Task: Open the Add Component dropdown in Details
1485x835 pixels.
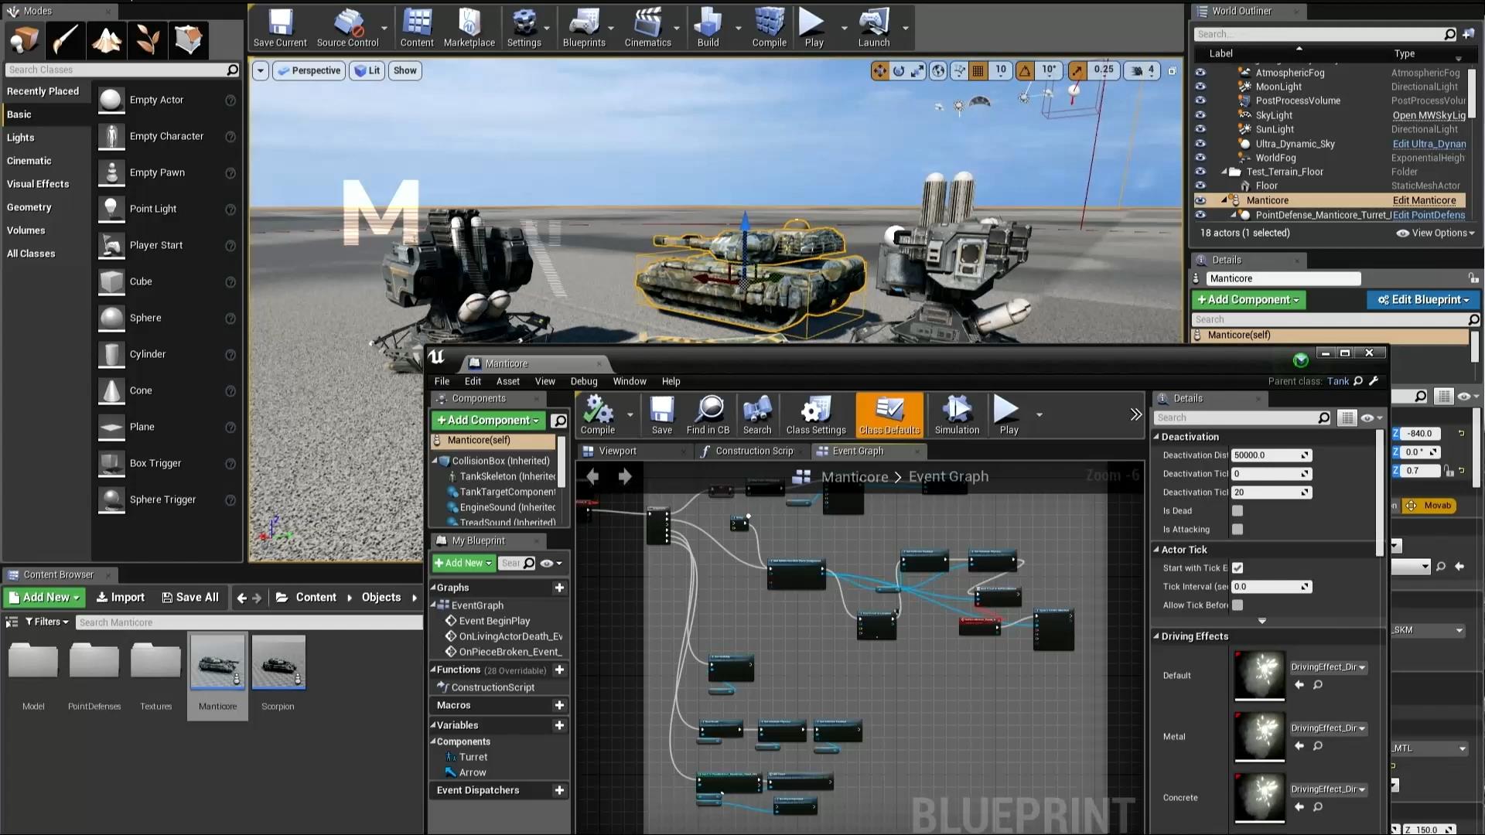Action: pyautogui.click(x=1248, y=300)
